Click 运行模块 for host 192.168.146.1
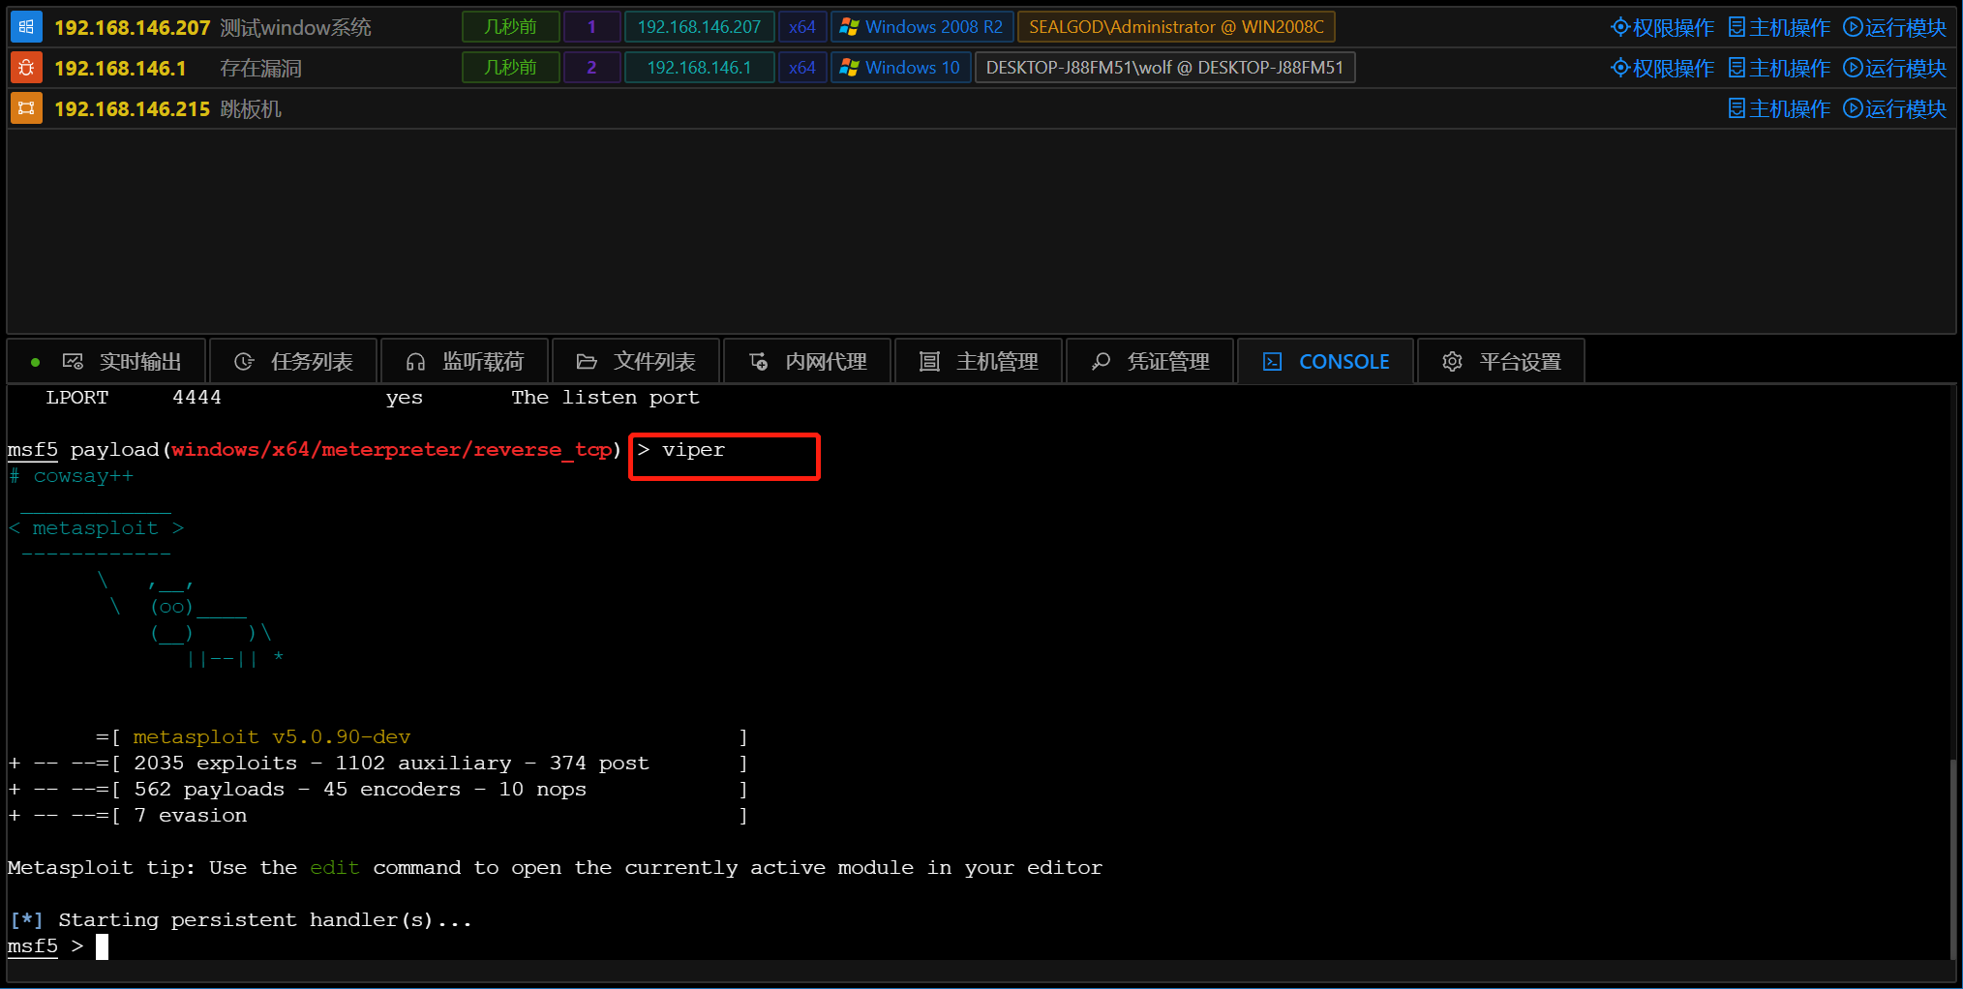 click(1894, 68)
